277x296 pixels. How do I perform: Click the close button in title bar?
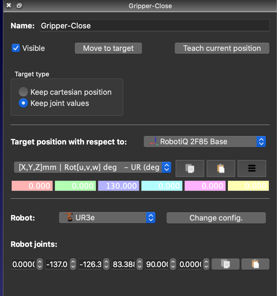click(9, 5)
